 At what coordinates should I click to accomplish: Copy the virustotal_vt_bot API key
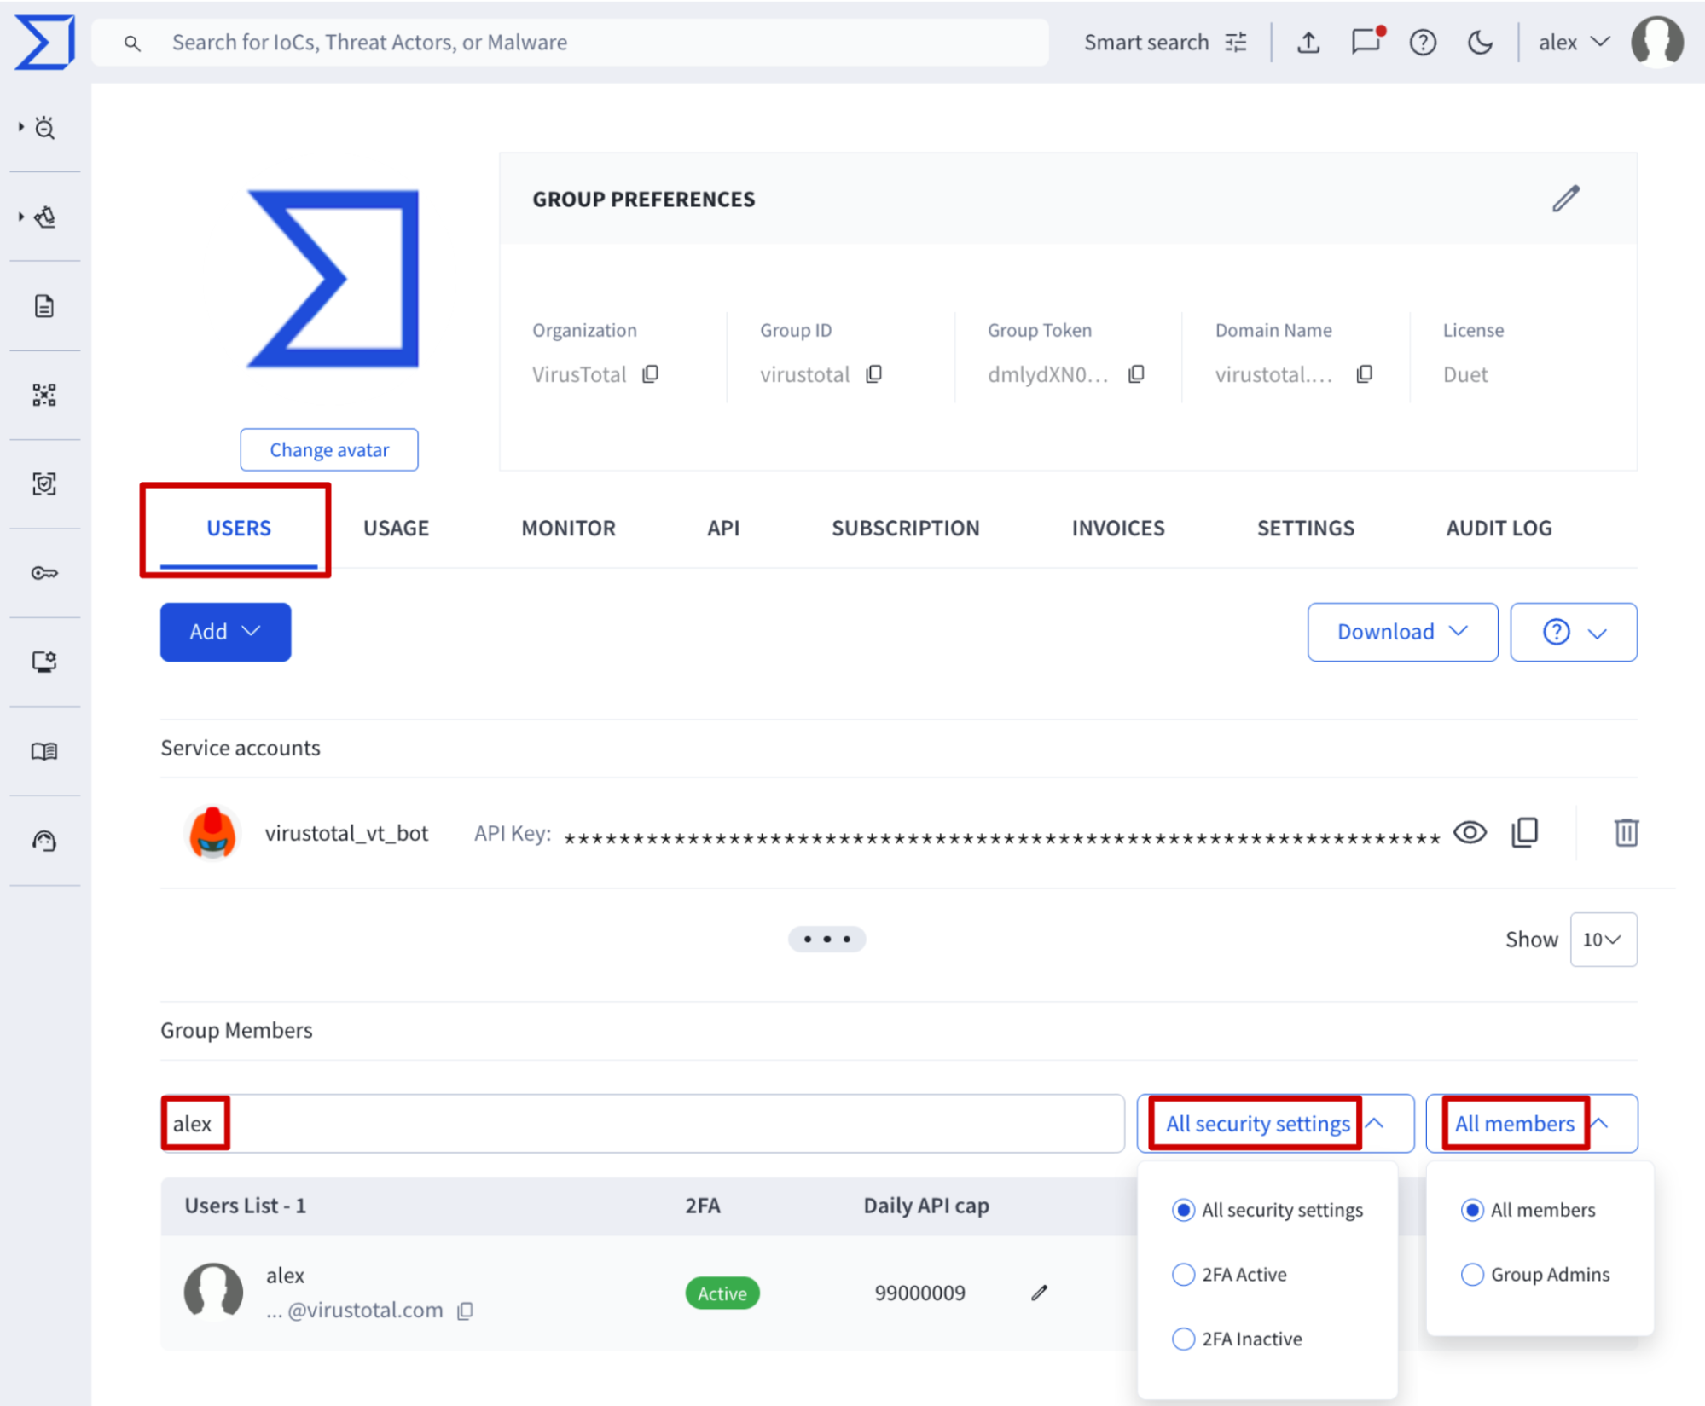(x=1525, y=832)
